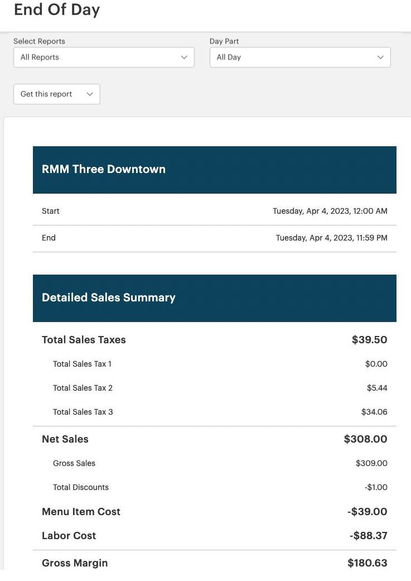Screen dimensions: 411x581
Task: Select the Total Sales Taxes row label
Action: pyautogui.click(x=84, y=340)
